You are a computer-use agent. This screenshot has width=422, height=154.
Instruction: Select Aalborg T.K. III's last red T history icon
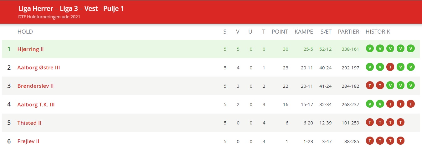coord(410,104)
